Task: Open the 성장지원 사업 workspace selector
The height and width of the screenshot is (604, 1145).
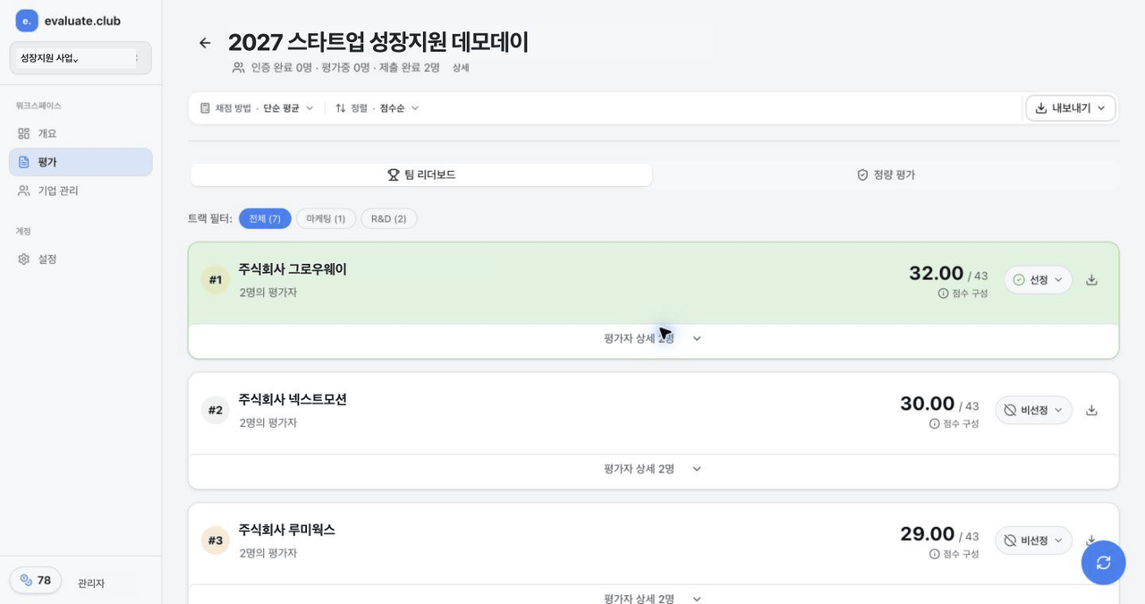Action: click(80, 58)
